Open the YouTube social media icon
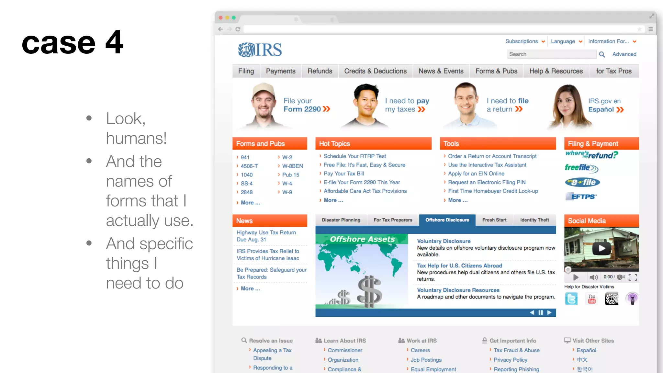 click(591, 298)
